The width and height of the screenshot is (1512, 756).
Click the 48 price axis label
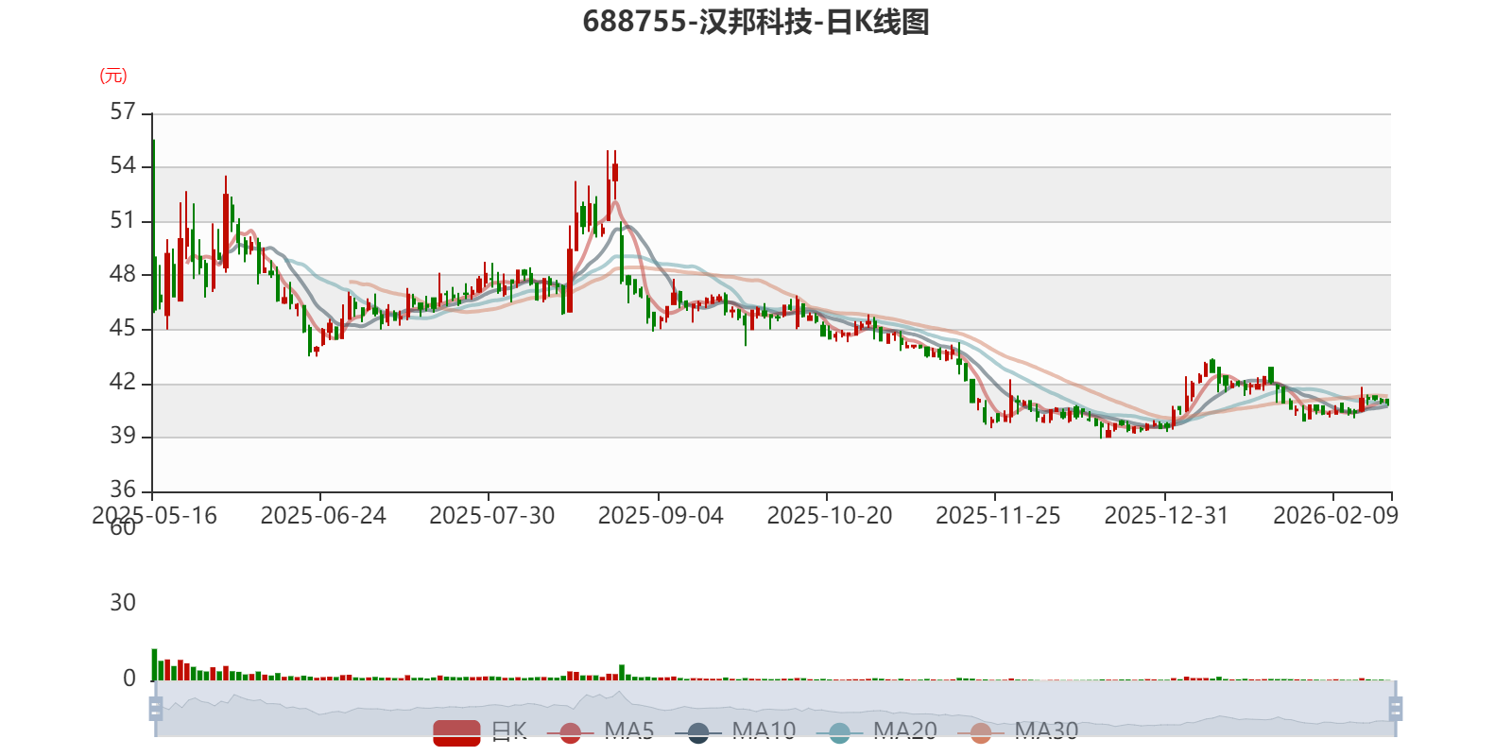pyautogui.click(x=123, y=274)
